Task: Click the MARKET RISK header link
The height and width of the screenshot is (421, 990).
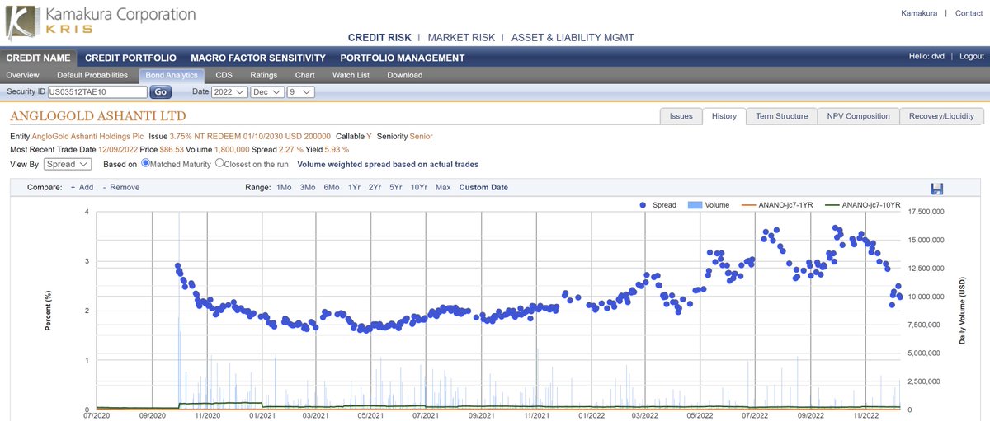Action: (x=461, y=38)
